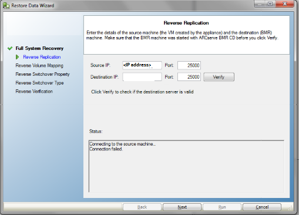
Task: Click the 'Click Verify to check' hint text
Action: pyautogui.click(x=142, y=92)
